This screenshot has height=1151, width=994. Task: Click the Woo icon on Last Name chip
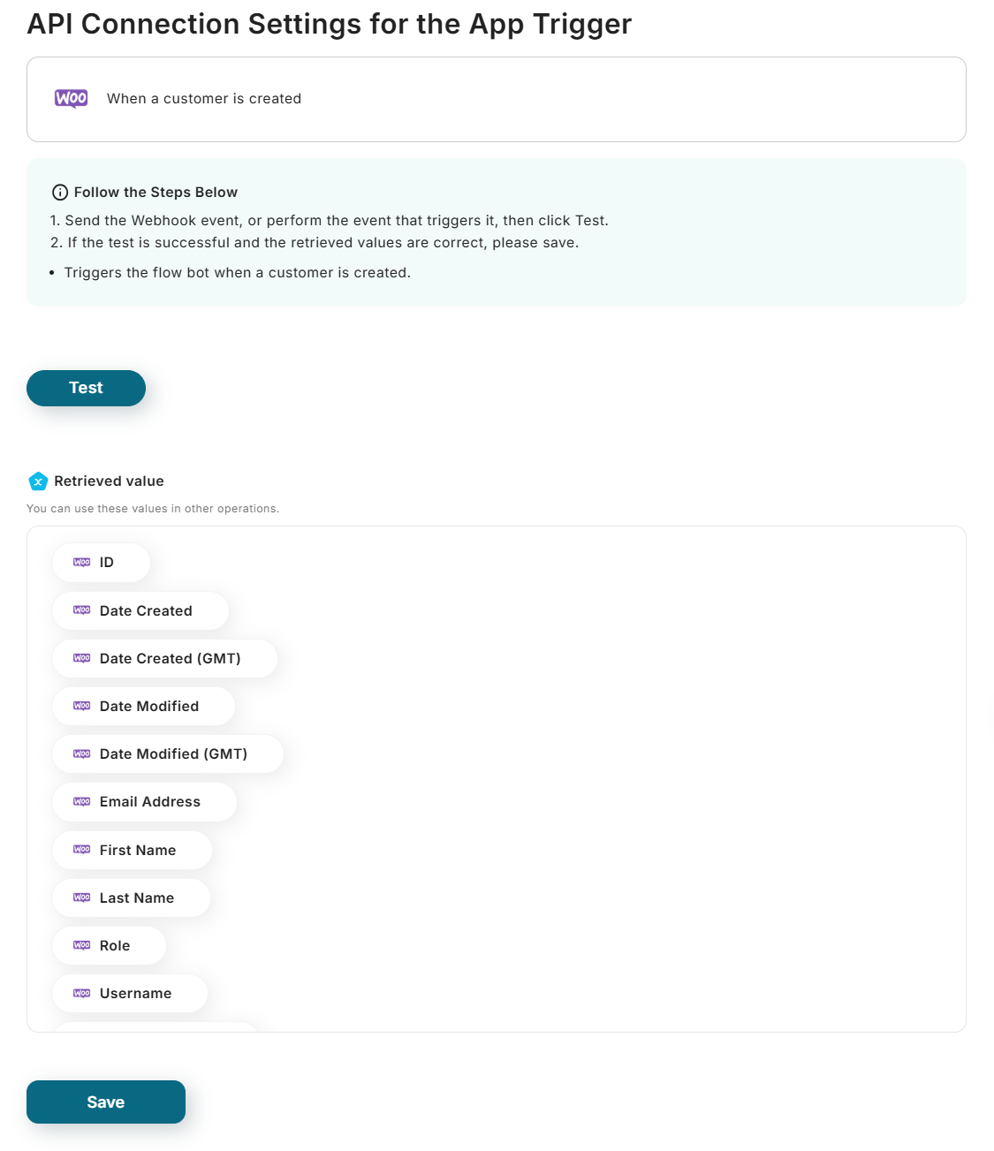click(82, 897)
